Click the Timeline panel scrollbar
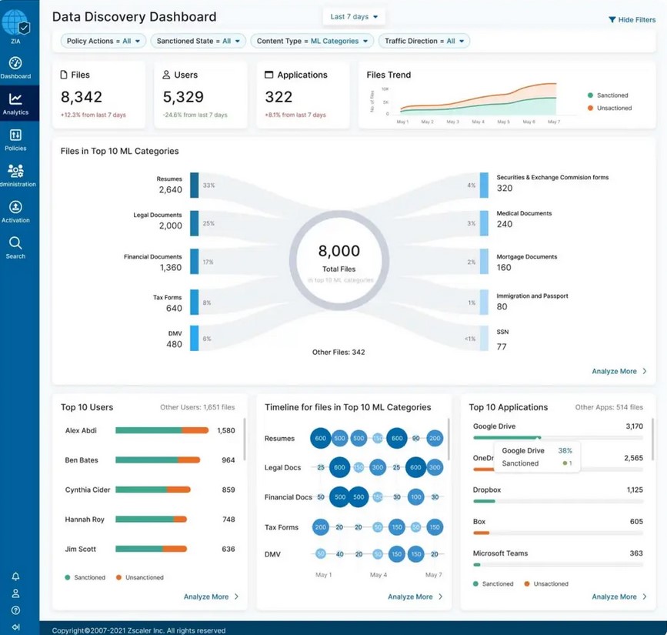 click(449, 439)
